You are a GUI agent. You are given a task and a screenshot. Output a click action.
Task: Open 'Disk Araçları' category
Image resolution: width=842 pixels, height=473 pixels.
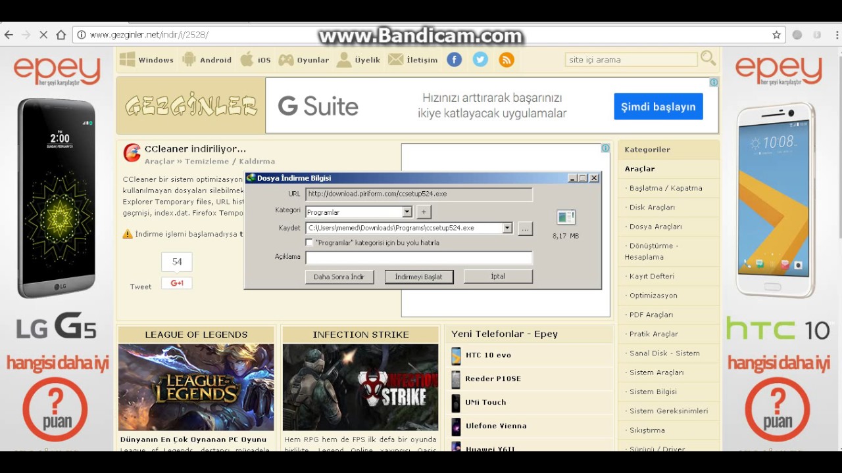(652, 207)
